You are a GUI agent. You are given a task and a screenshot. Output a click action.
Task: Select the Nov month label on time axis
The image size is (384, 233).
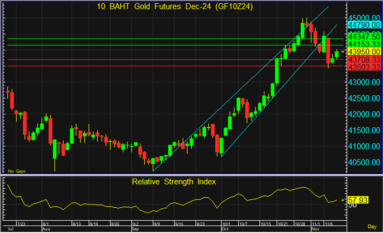[315, 229]
